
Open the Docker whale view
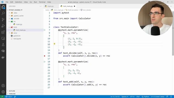(x=3, y=57)
